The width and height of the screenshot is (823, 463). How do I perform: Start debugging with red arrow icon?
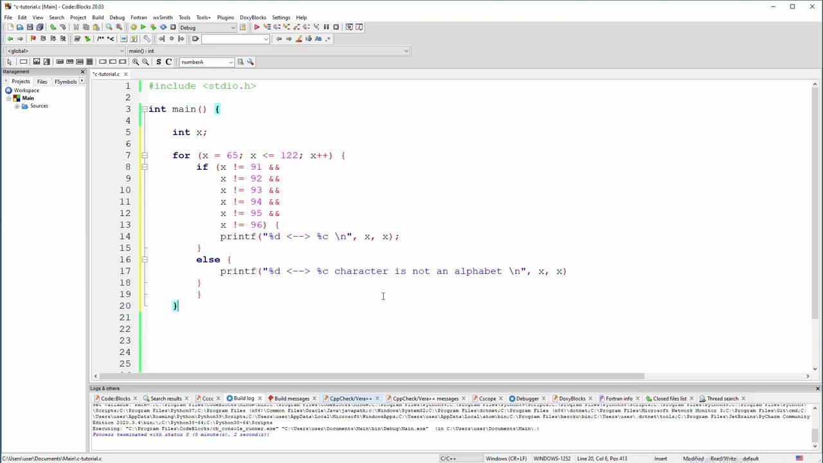coord(257,27)
